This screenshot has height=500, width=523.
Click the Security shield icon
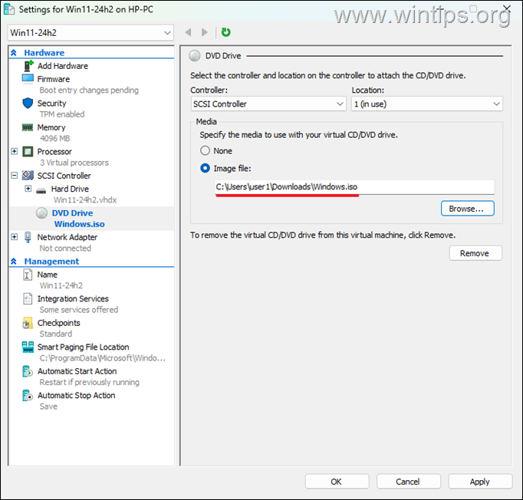28,103
